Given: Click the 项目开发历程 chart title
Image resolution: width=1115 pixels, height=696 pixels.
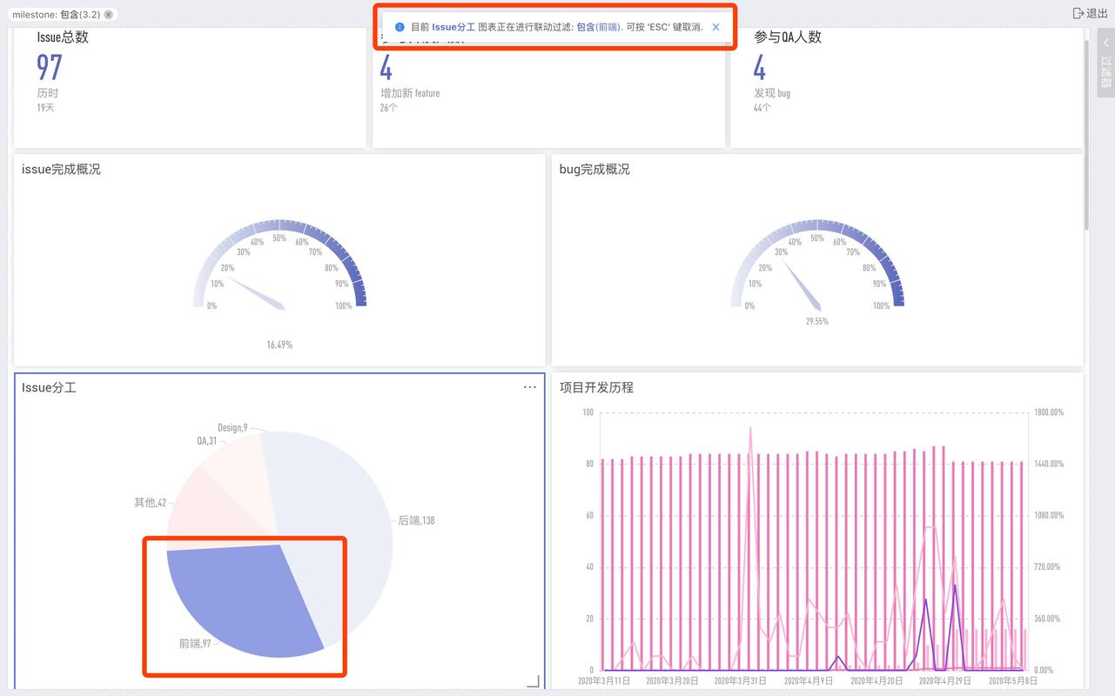Looking at the screenshot, I should tap(596, 387).
